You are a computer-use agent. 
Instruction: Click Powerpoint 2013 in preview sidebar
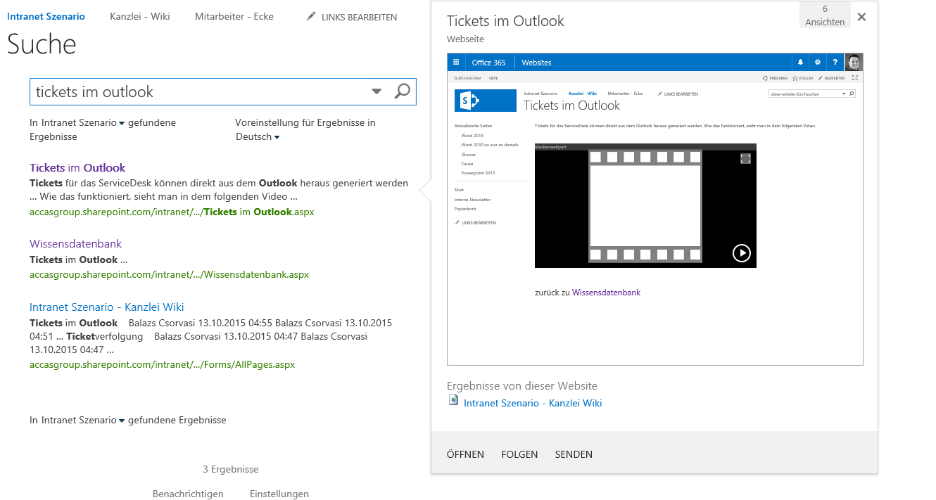coord(478,172)
